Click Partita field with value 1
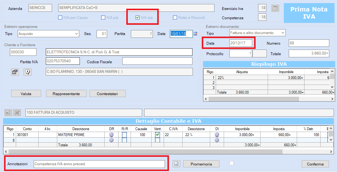The height and width of the screenshot is (172, 337). [x=142, y=34]
